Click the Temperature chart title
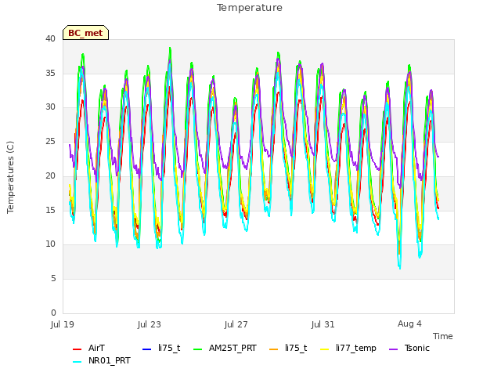Screen dimensions: 501x376 250,8
